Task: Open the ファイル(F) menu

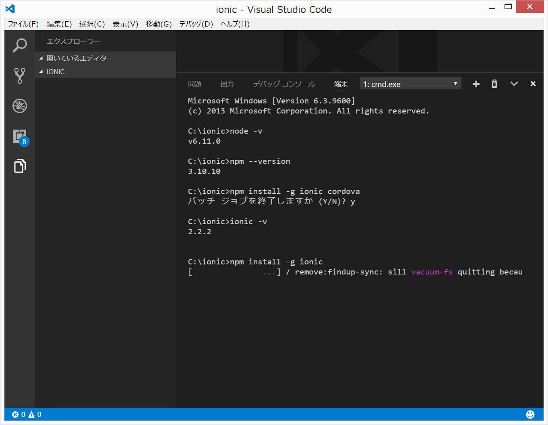Action: point(23,24)
